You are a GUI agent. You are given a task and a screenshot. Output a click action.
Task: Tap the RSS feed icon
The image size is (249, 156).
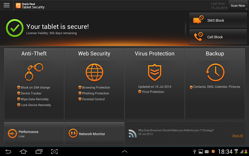coord(133,134)
